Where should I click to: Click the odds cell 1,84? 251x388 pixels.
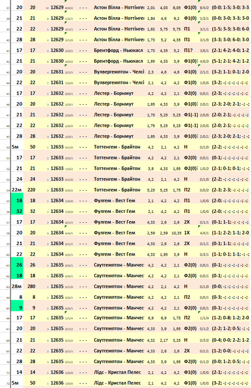pyautogui.click(x=151, y=18)
